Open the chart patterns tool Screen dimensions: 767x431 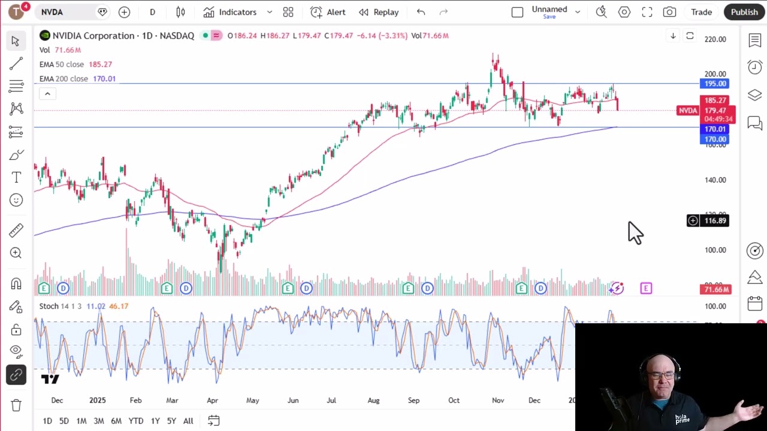pos(16,109)
